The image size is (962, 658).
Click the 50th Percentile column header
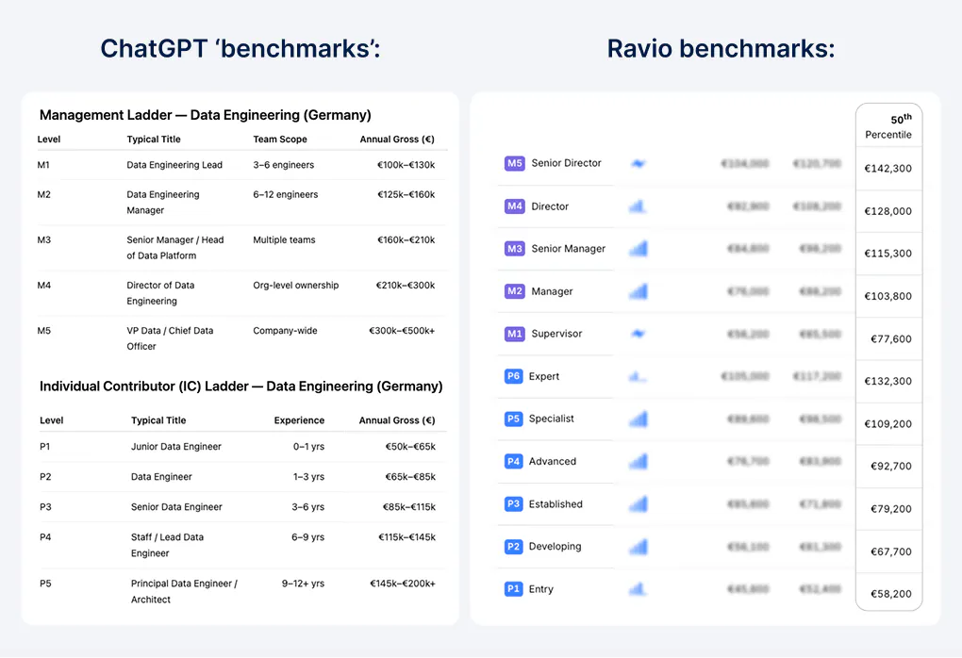tap(888, 127)
